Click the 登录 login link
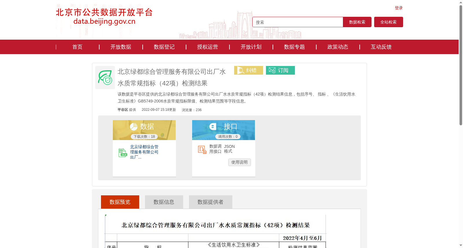Screen dimensions: 463x248 coord(399,8)
